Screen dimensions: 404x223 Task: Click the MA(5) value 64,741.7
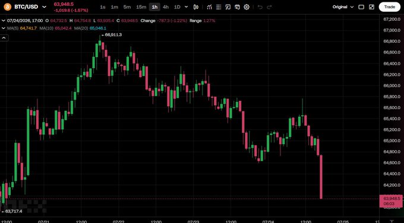[29, 28]
